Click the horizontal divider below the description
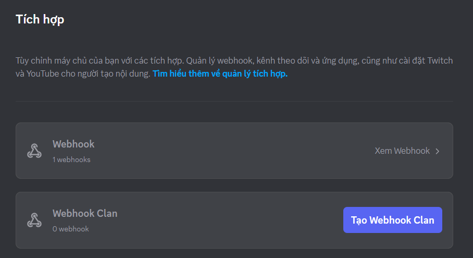This screenshot has width=473, height=258. [x=234, y=101]
